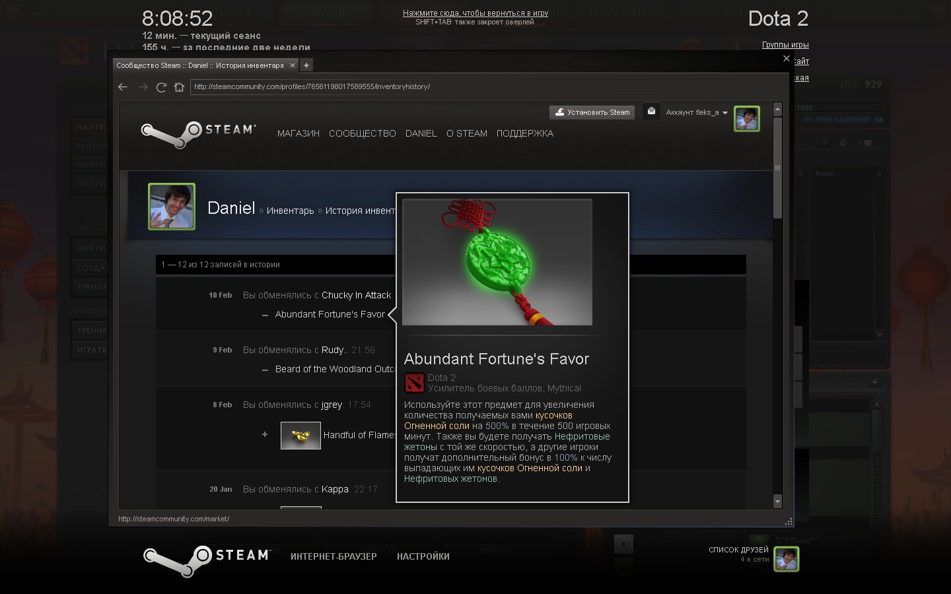The width and height of the screenshot is (951, 594).
Task: Close the 'История инвентаря' browser tab
Action: 293,65
